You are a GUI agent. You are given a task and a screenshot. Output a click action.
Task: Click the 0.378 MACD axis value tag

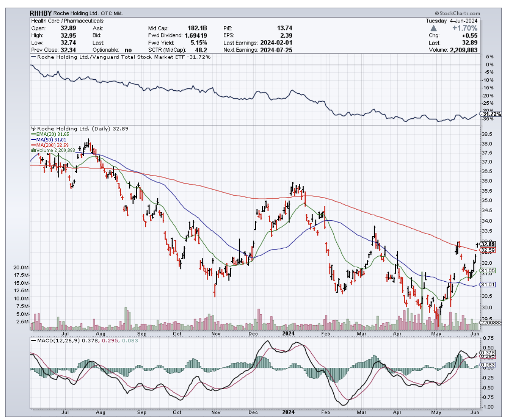(488, 353)
